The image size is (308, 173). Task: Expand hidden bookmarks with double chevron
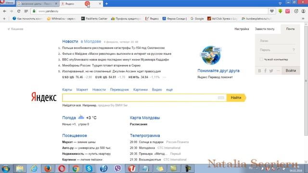303,19
